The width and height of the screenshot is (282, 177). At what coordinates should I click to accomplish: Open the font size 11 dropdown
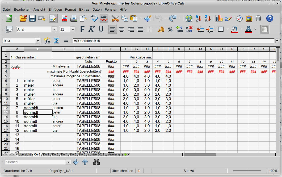[73, 29]
